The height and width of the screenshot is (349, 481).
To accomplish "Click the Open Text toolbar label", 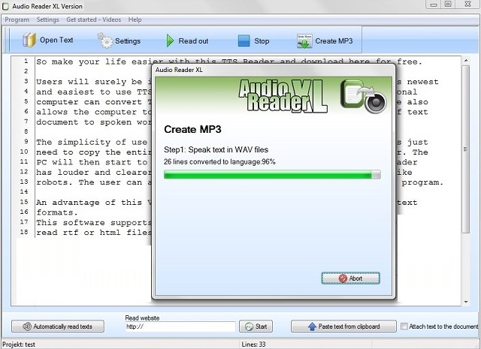I will [56, 40].
